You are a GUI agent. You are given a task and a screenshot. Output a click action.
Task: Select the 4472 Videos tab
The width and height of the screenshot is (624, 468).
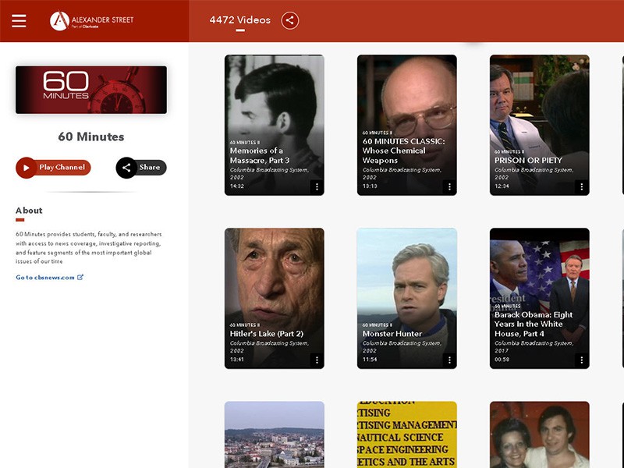pos(239,20)
